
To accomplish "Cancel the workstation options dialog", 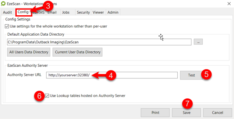I will point(217,113).
